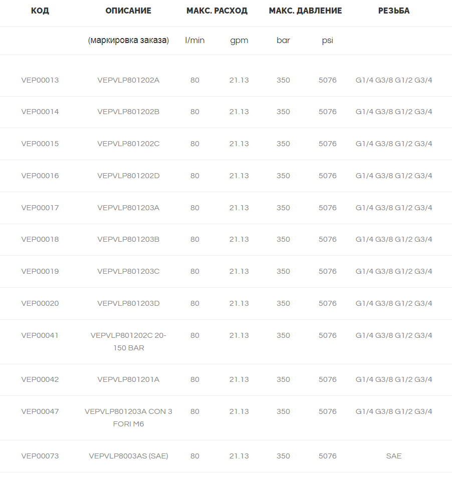
Task: Click the SAE thread cell
Action: click(394, 456)
